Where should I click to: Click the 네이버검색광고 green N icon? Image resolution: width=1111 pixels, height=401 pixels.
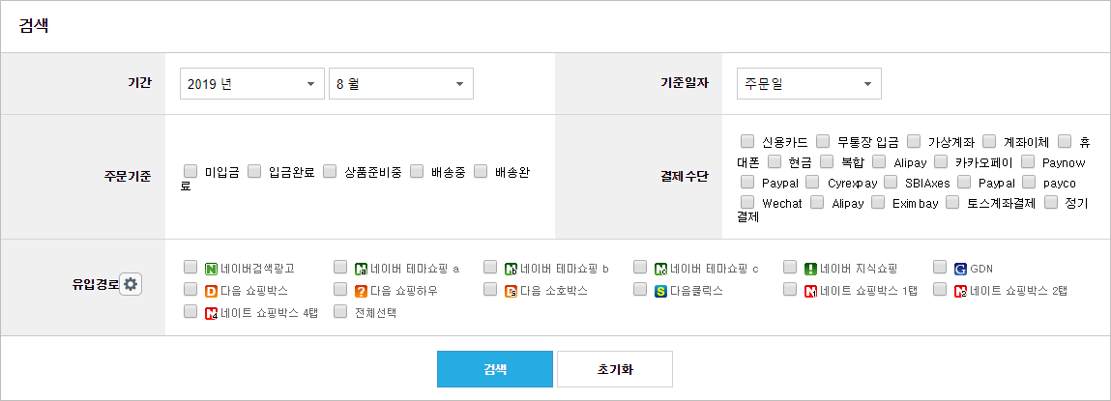pyautogui.click(x=211, y=269)
